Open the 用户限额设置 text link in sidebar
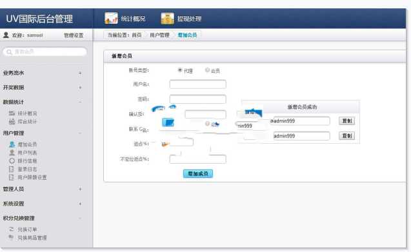 32,177
